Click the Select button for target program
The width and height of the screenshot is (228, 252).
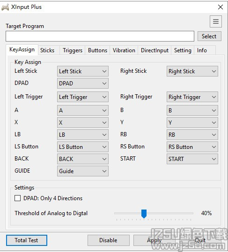(209, 36)
